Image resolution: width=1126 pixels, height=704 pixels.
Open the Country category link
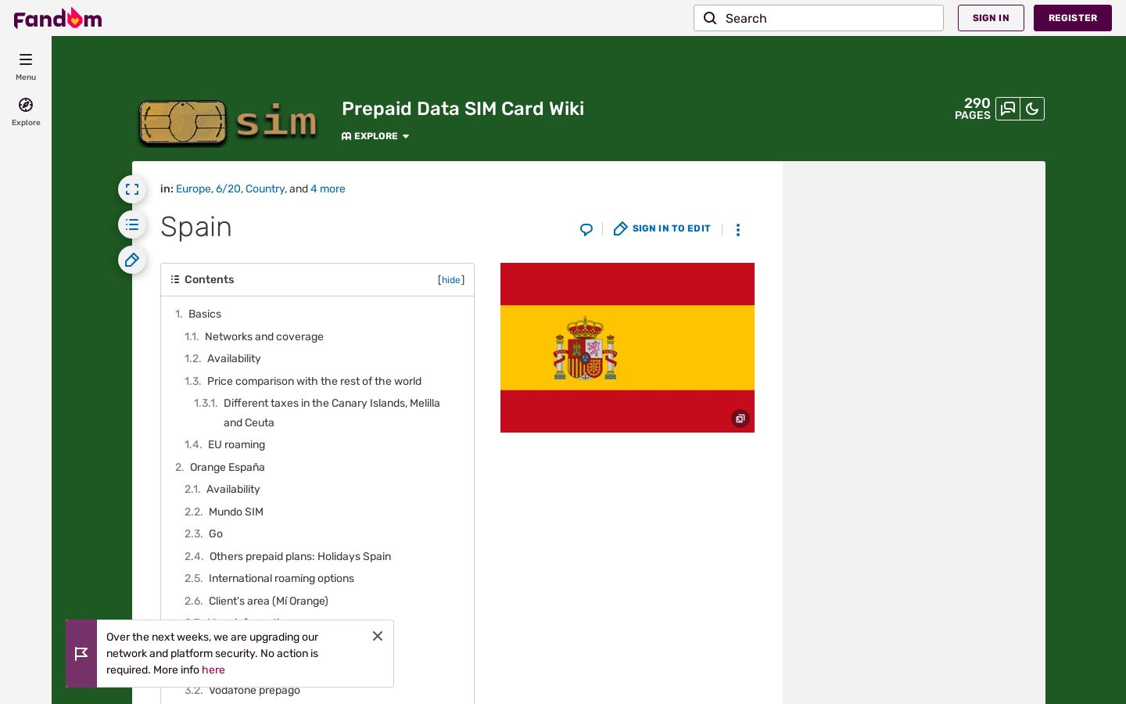point(265,189)
